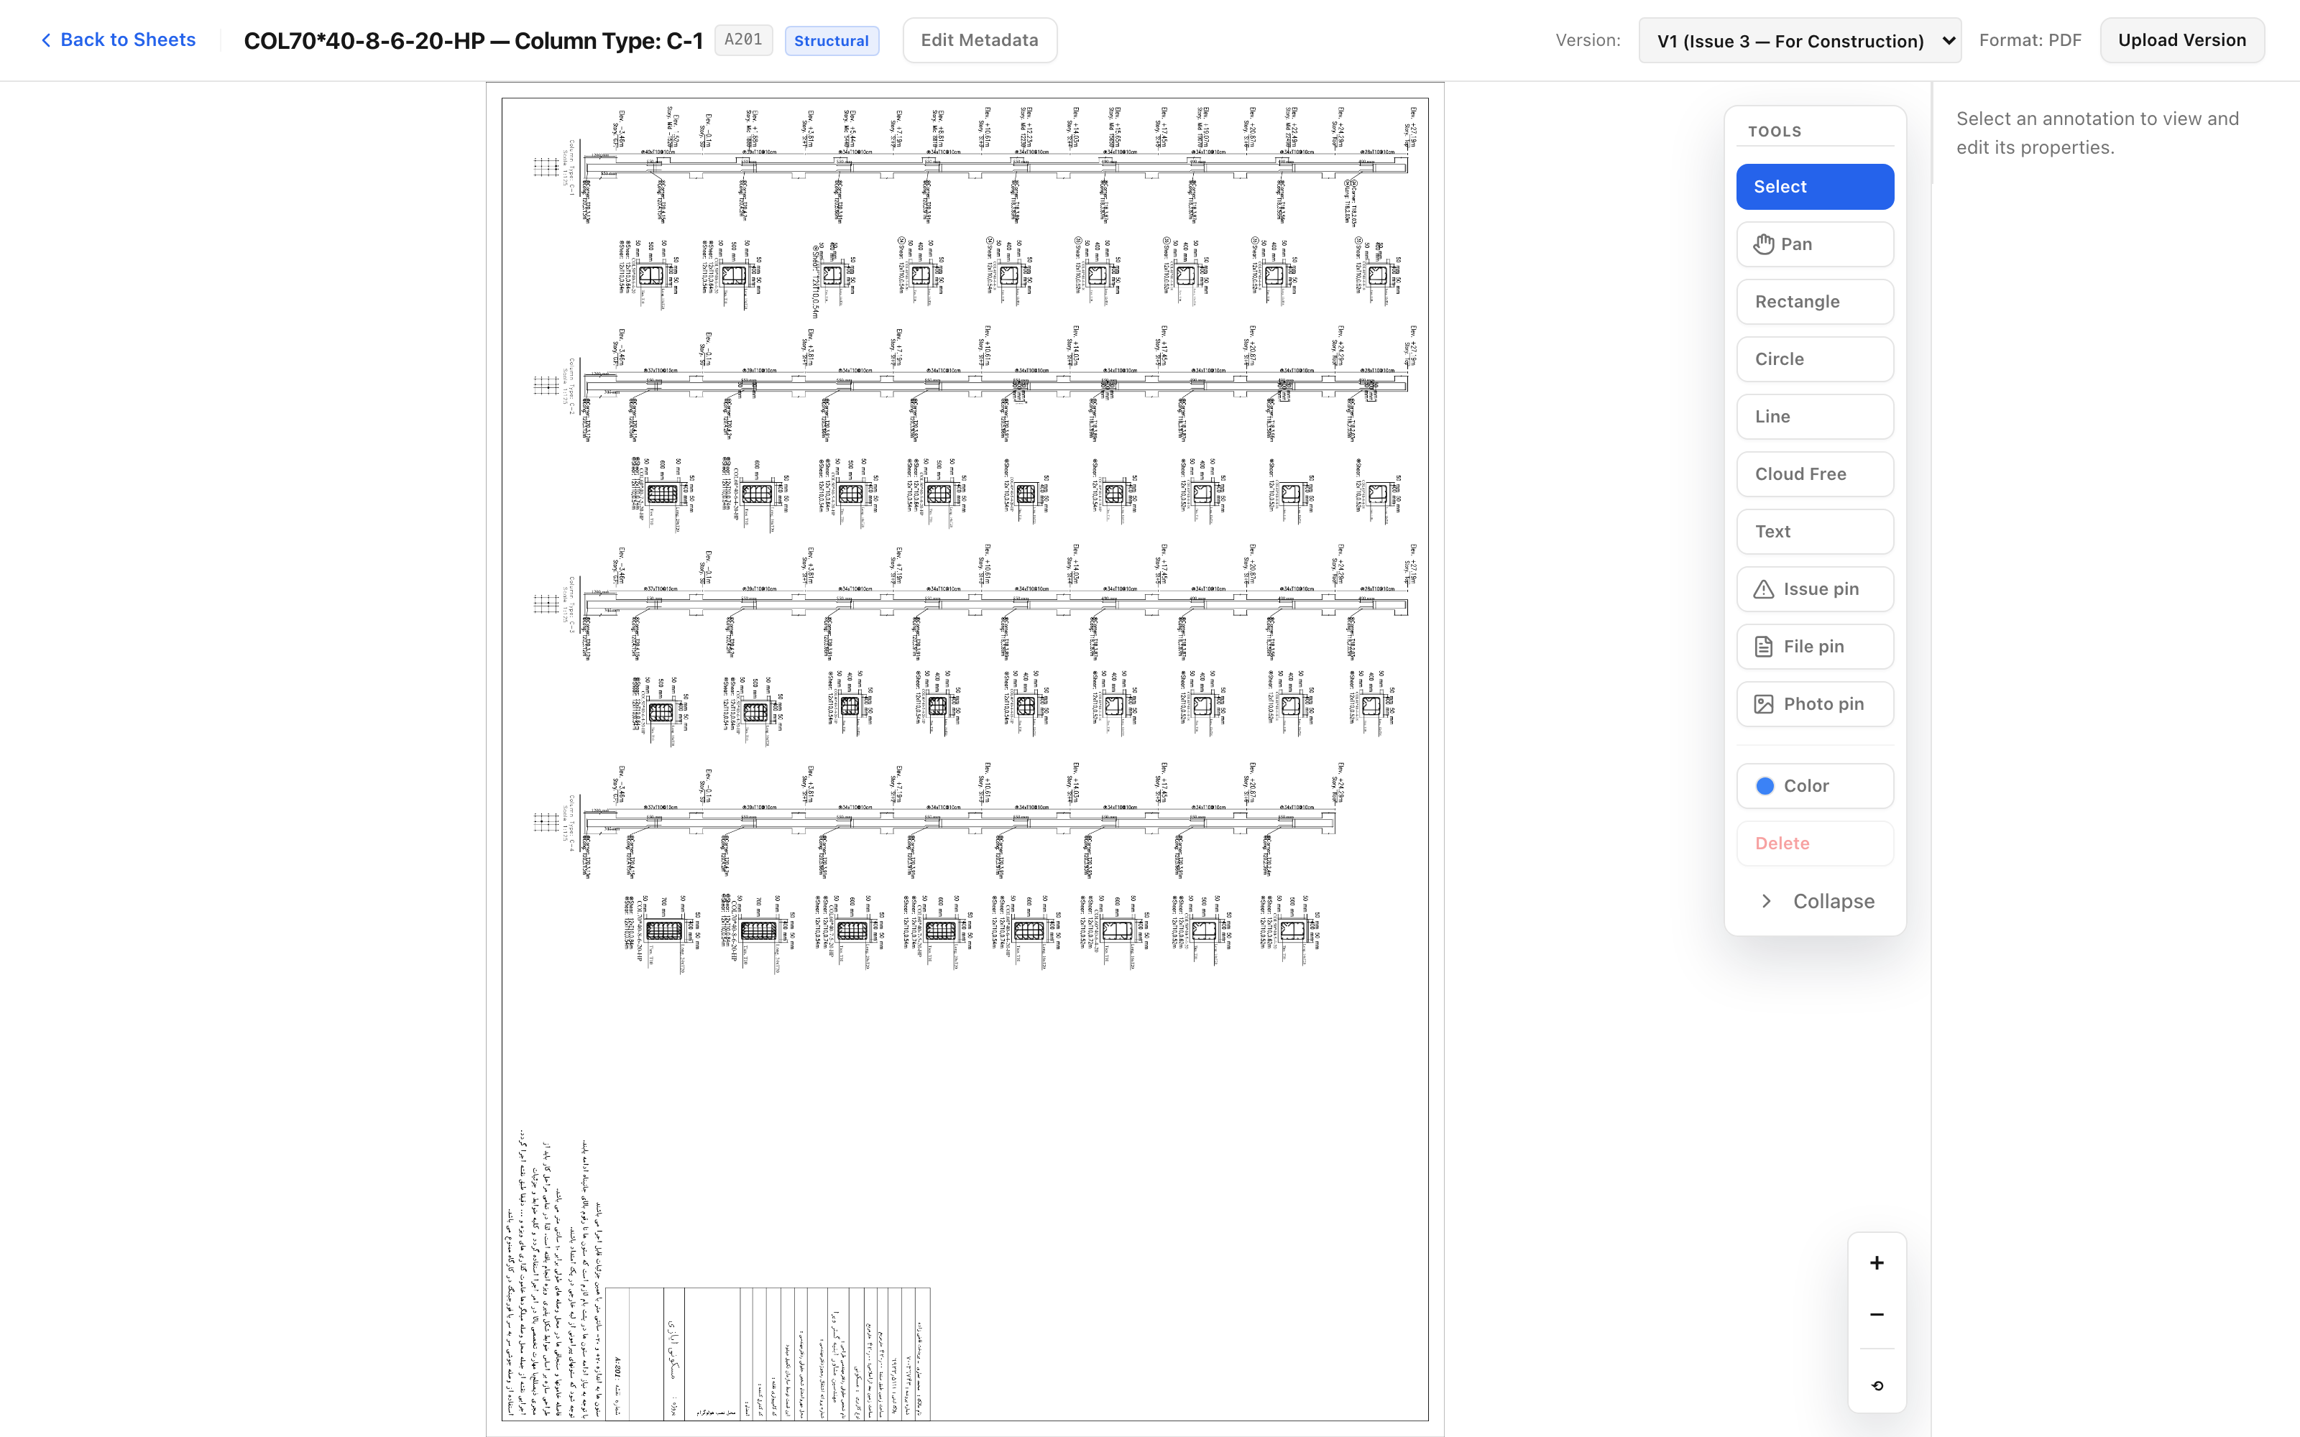This screenshot has width=2300, height=1437.
Task: Click the Format: PDF label
Action: [2029, 40]
